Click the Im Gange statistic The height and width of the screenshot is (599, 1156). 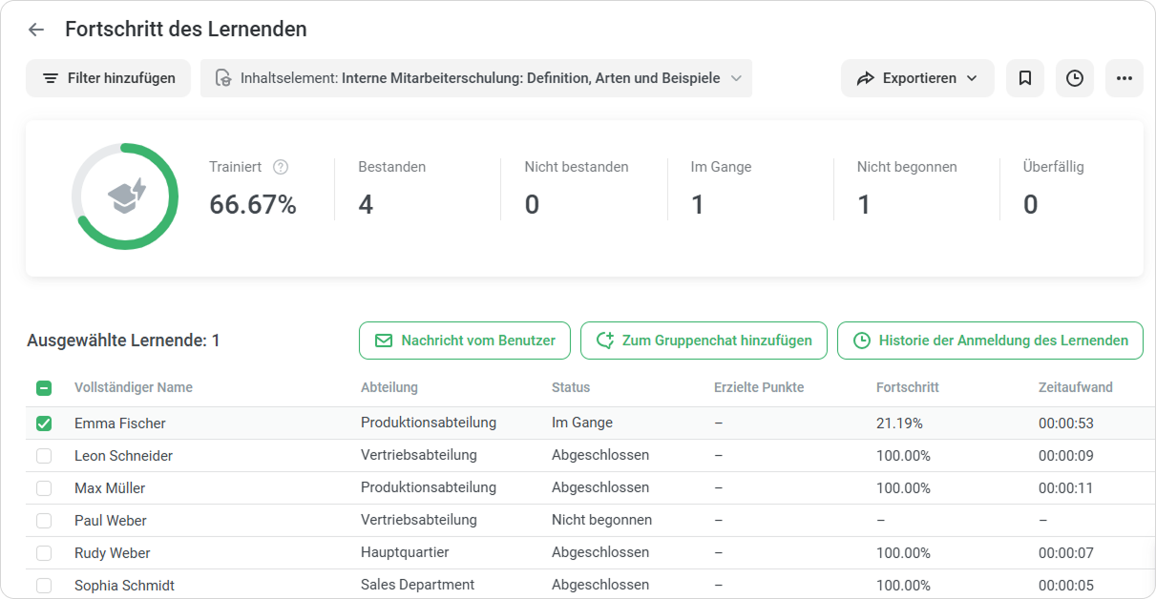coord(721,188)
